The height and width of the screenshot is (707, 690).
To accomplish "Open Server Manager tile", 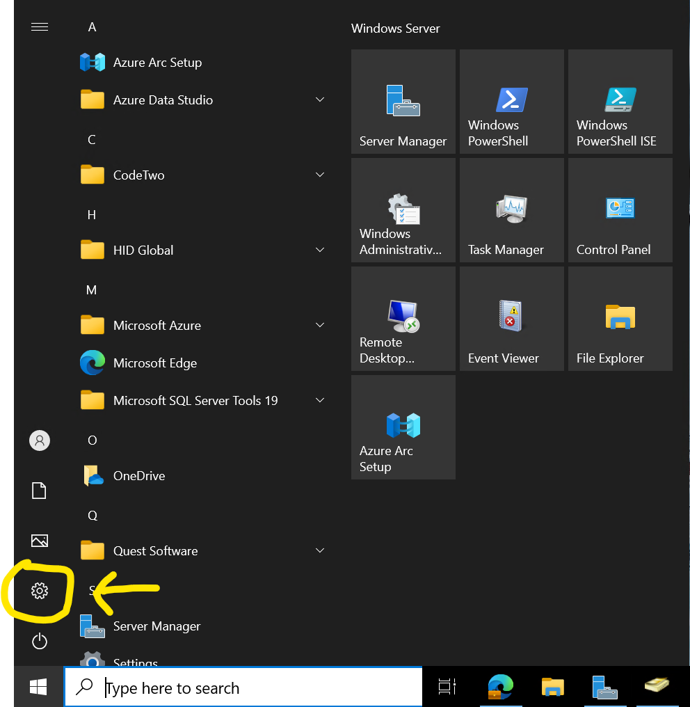I will (x=403, y=102).
